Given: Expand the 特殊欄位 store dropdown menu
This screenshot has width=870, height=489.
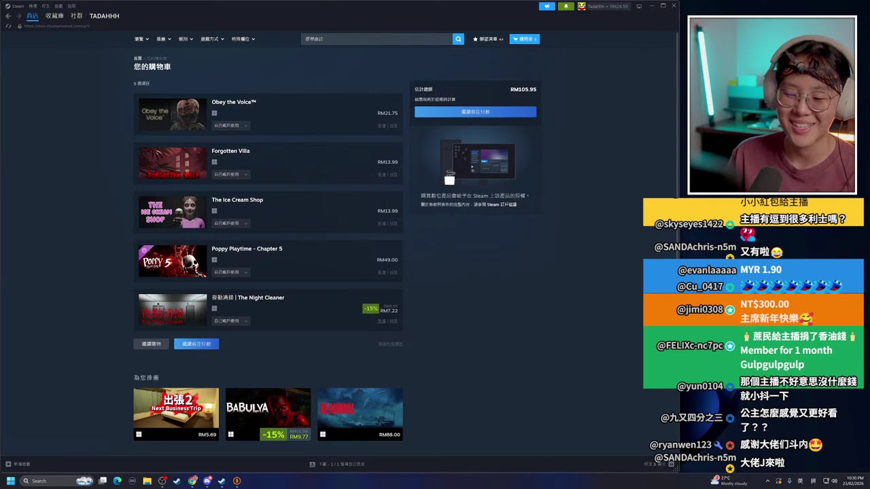Looking at the screenshot, I should 243,39.
